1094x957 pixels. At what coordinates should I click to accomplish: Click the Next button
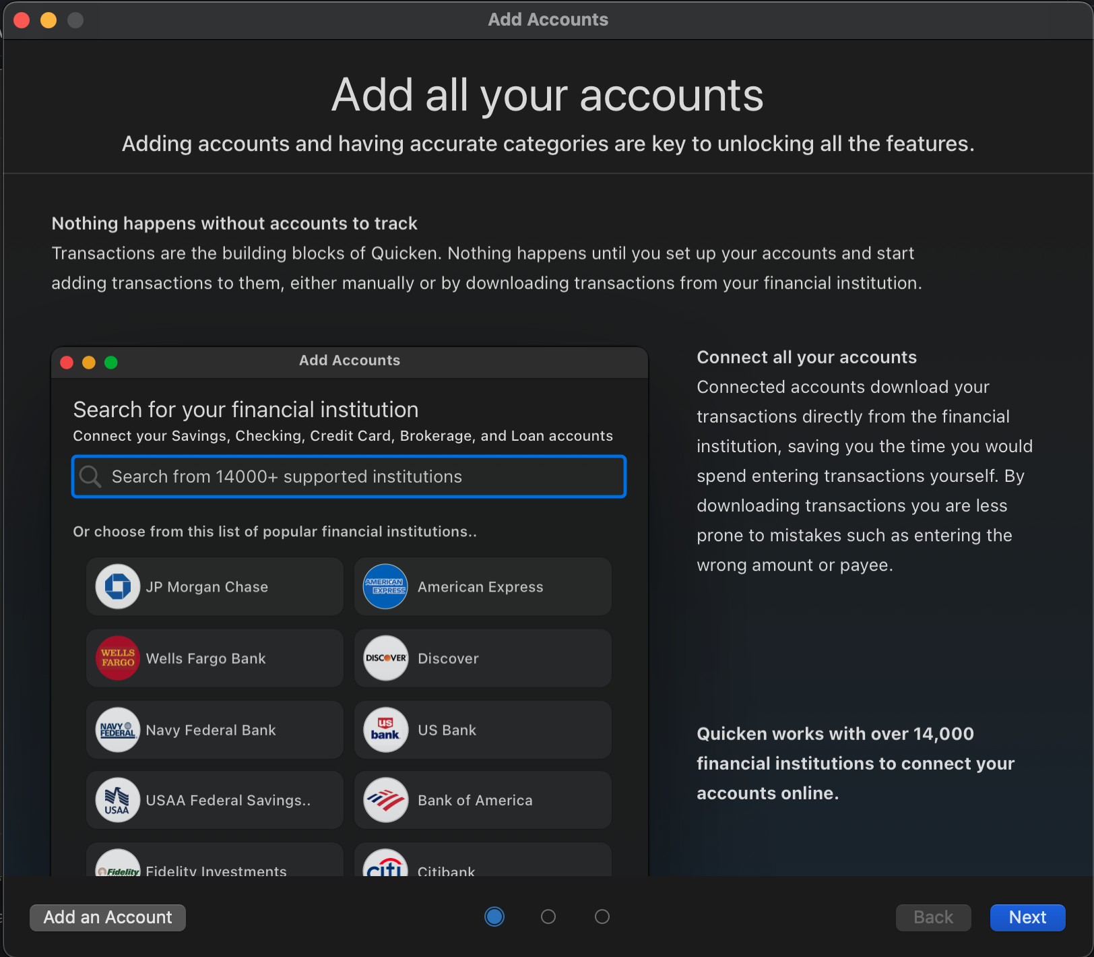[1027, 917]
